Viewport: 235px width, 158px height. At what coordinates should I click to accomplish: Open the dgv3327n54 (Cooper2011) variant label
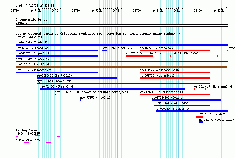click(55, 81)
